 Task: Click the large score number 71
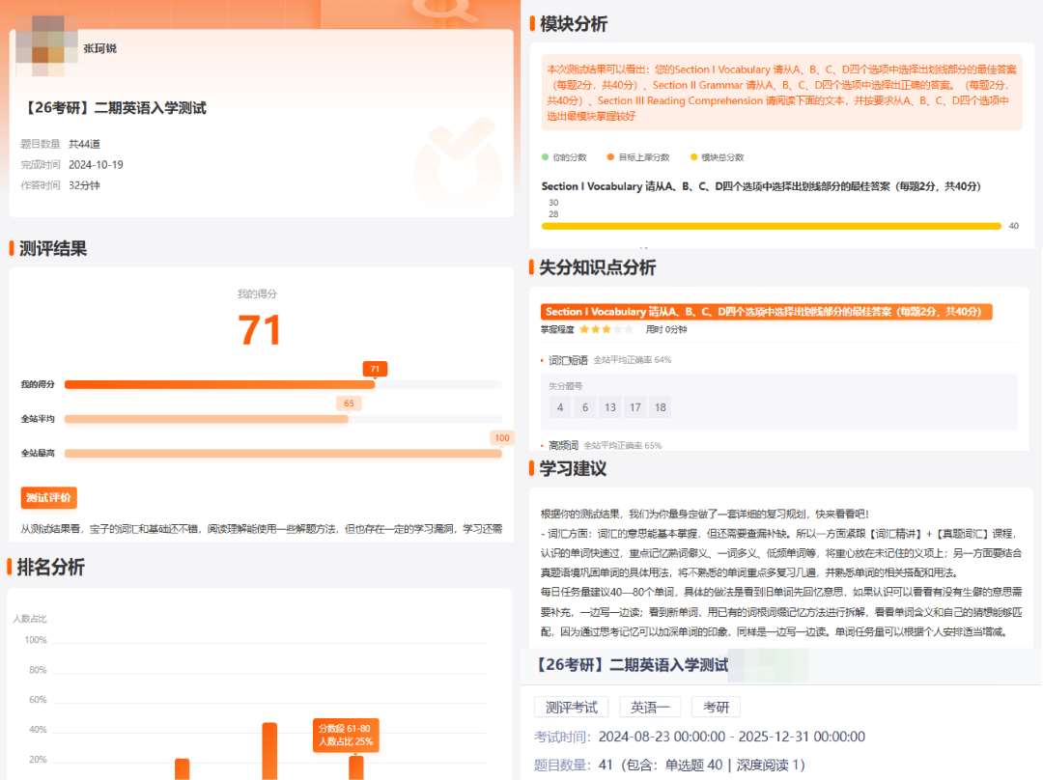point(260,330)
